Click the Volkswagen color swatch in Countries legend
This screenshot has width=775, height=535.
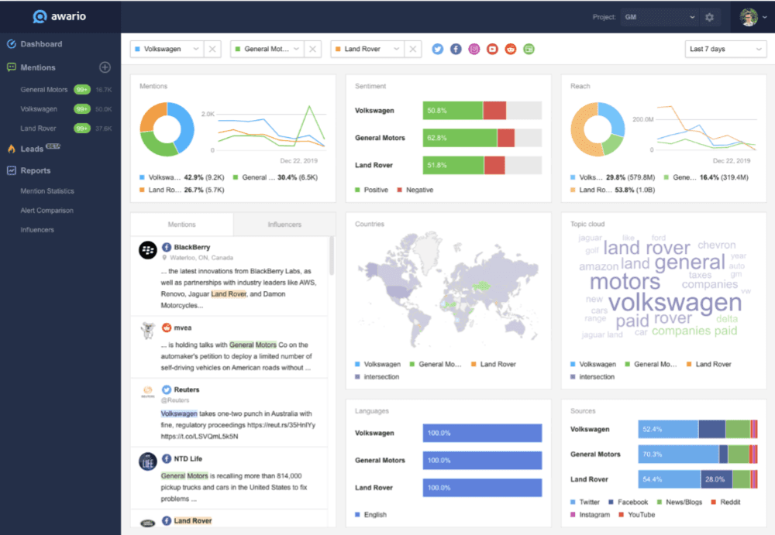point(356,364)
